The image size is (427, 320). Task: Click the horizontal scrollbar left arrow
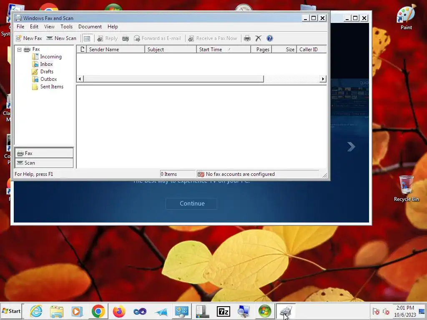pos(80,79)
